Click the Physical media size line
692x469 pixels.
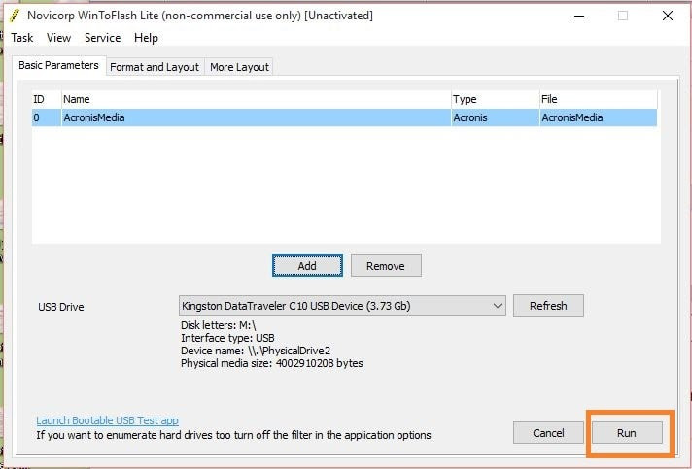click(272, 364)
